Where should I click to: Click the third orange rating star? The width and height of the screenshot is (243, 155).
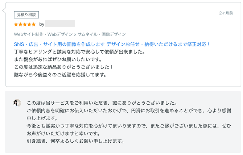25,24
